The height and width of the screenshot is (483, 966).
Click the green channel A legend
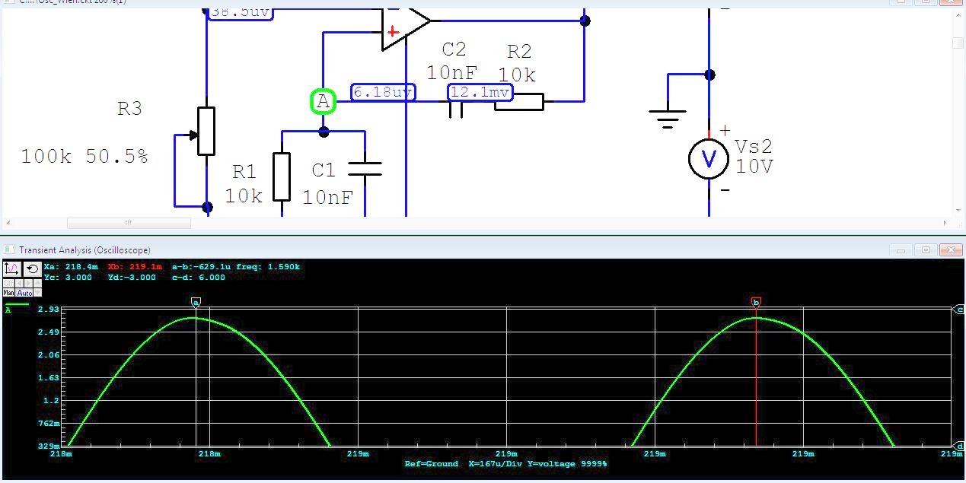[17, 307]
